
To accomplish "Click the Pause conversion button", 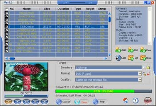I will pos(82,102).
